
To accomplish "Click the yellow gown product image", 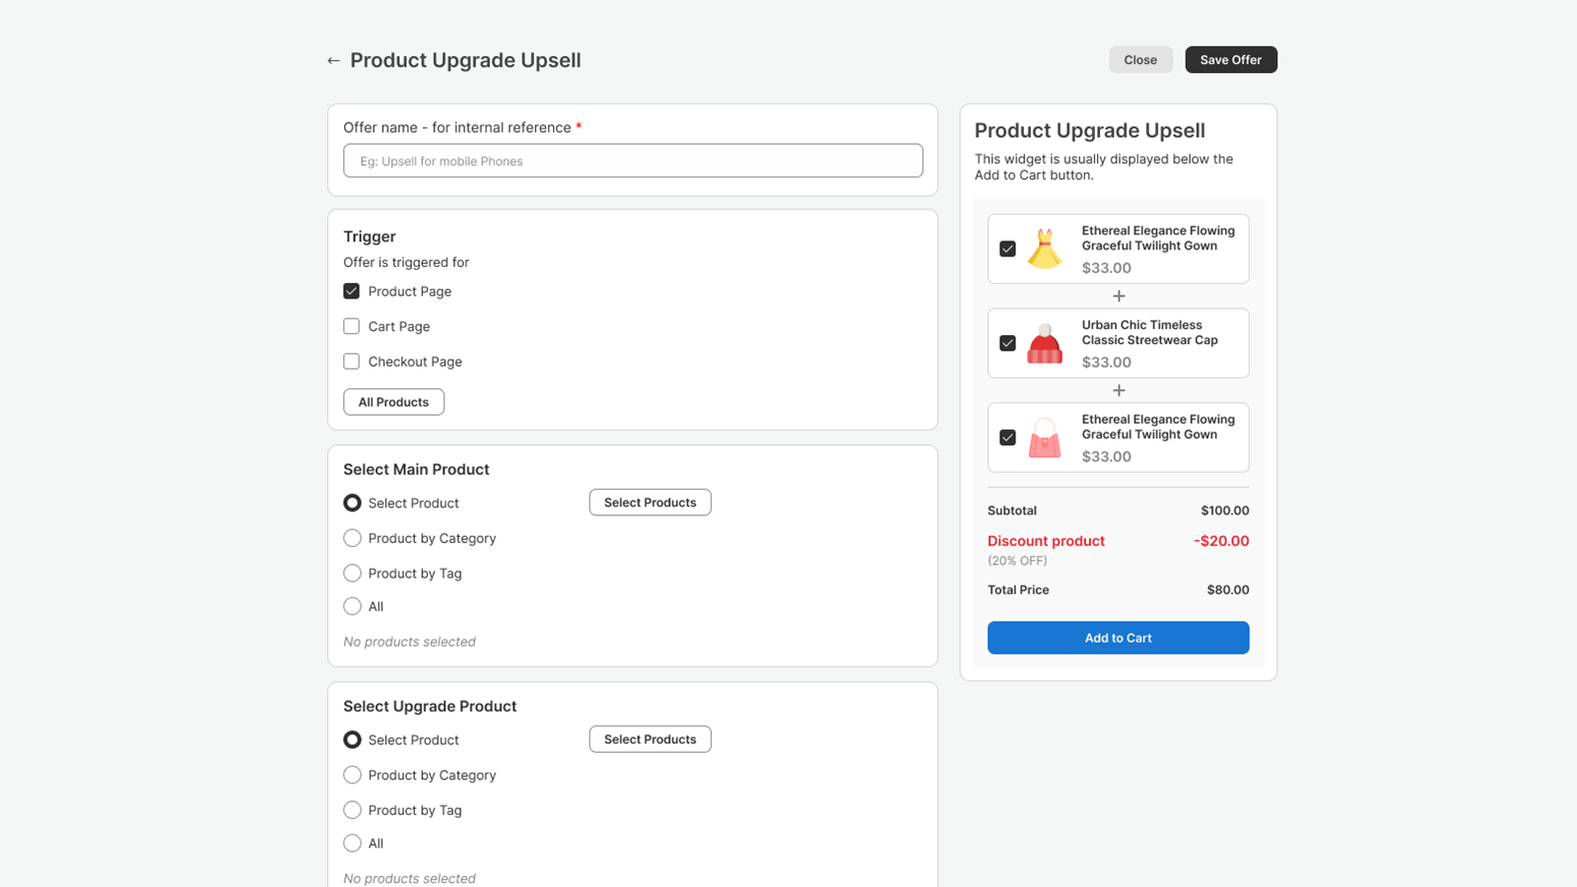I will 1046,248.
